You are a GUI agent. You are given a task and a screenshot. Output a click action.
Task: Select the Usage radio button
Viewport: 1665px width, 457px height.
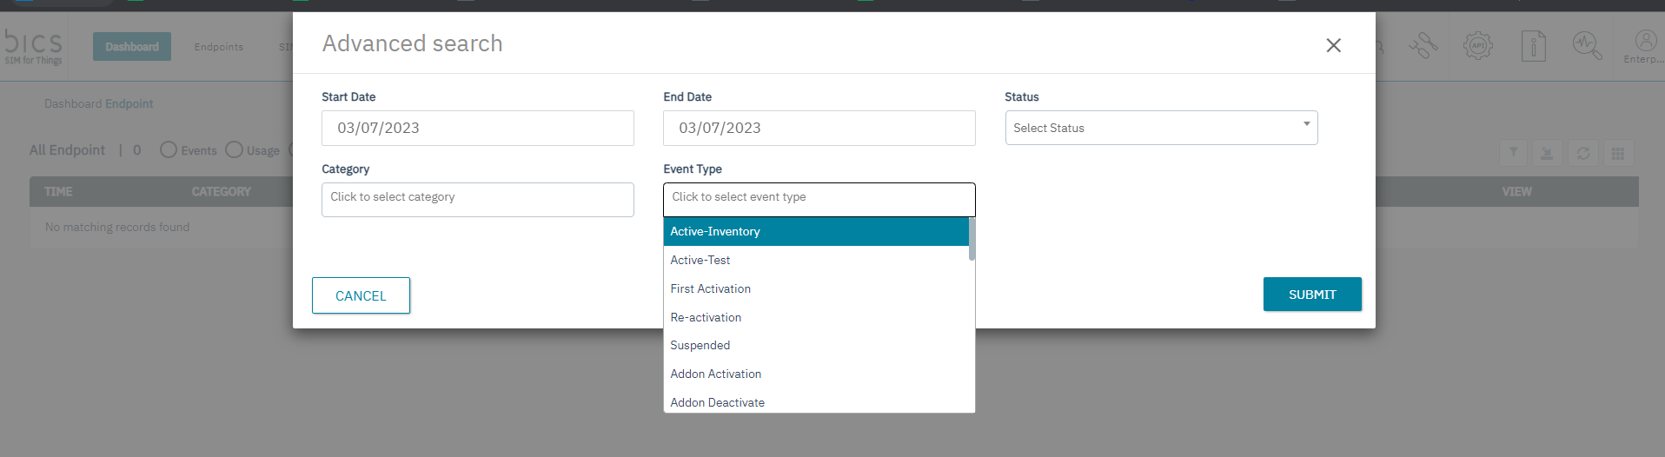pyautogui.click(x=234, y=149)
